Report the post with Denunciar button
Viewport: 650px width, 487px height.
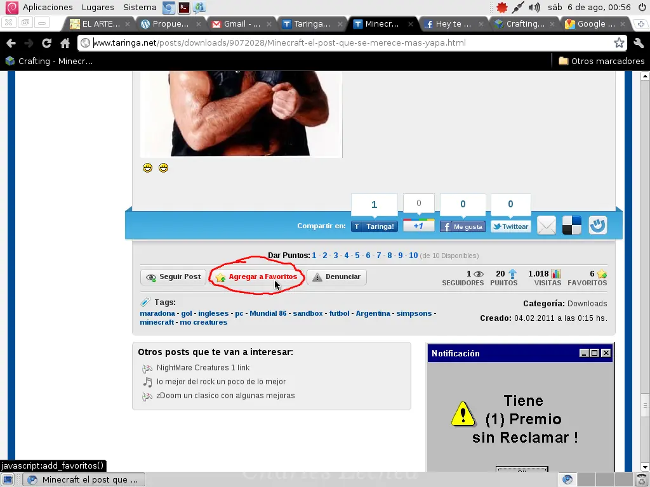(x=336, y=276)
